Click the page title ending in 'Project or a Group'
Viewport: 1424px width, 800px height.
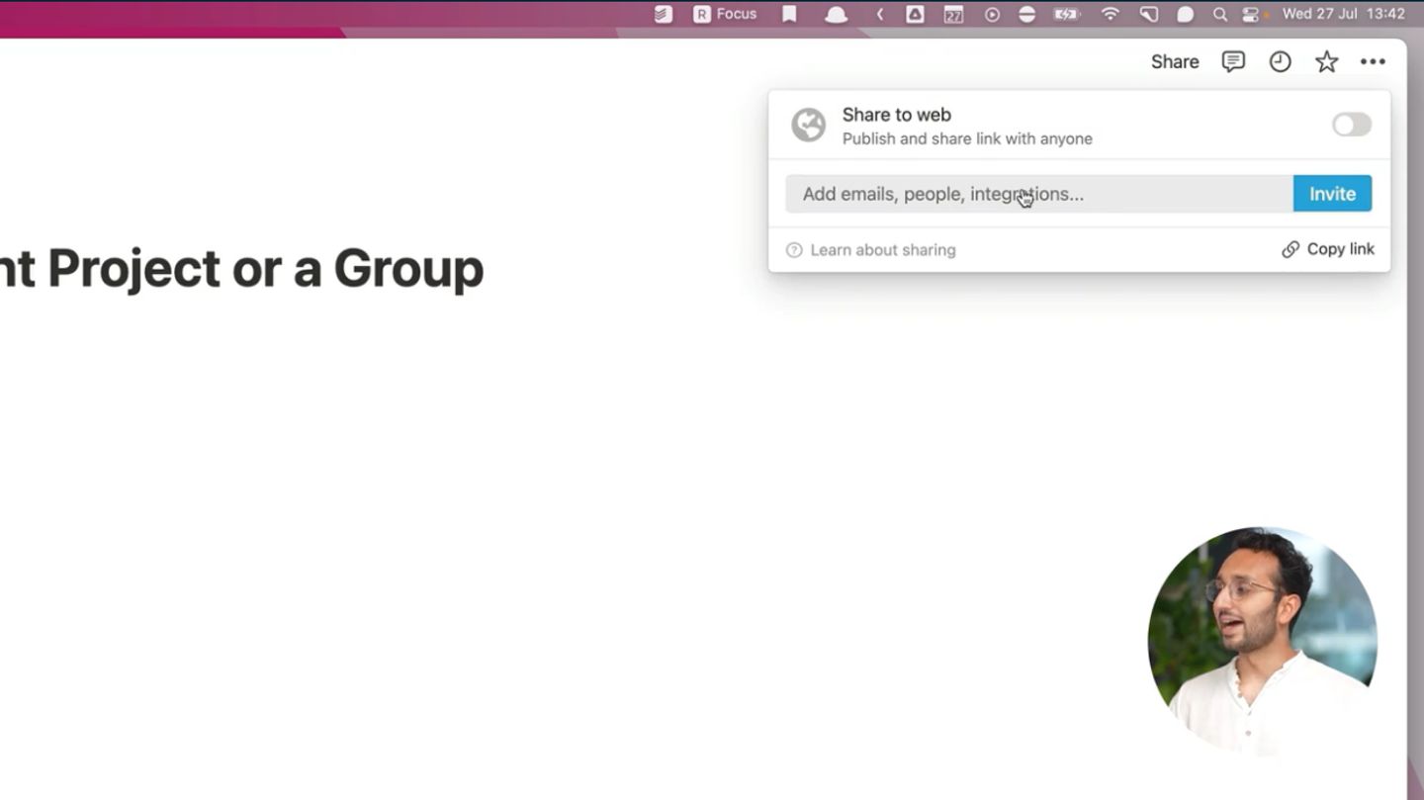click(241, 268)
